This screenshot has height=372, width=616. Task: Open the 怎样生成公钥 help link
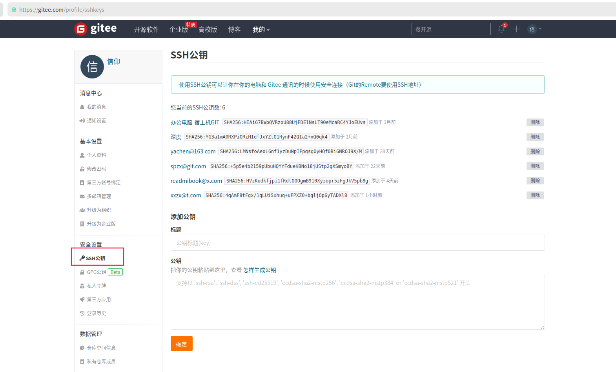point(260,270)
